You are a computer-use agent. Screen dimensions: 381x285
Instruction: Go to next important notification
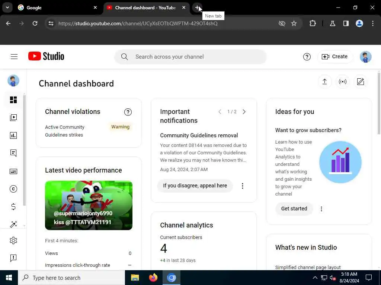point(244,112)
